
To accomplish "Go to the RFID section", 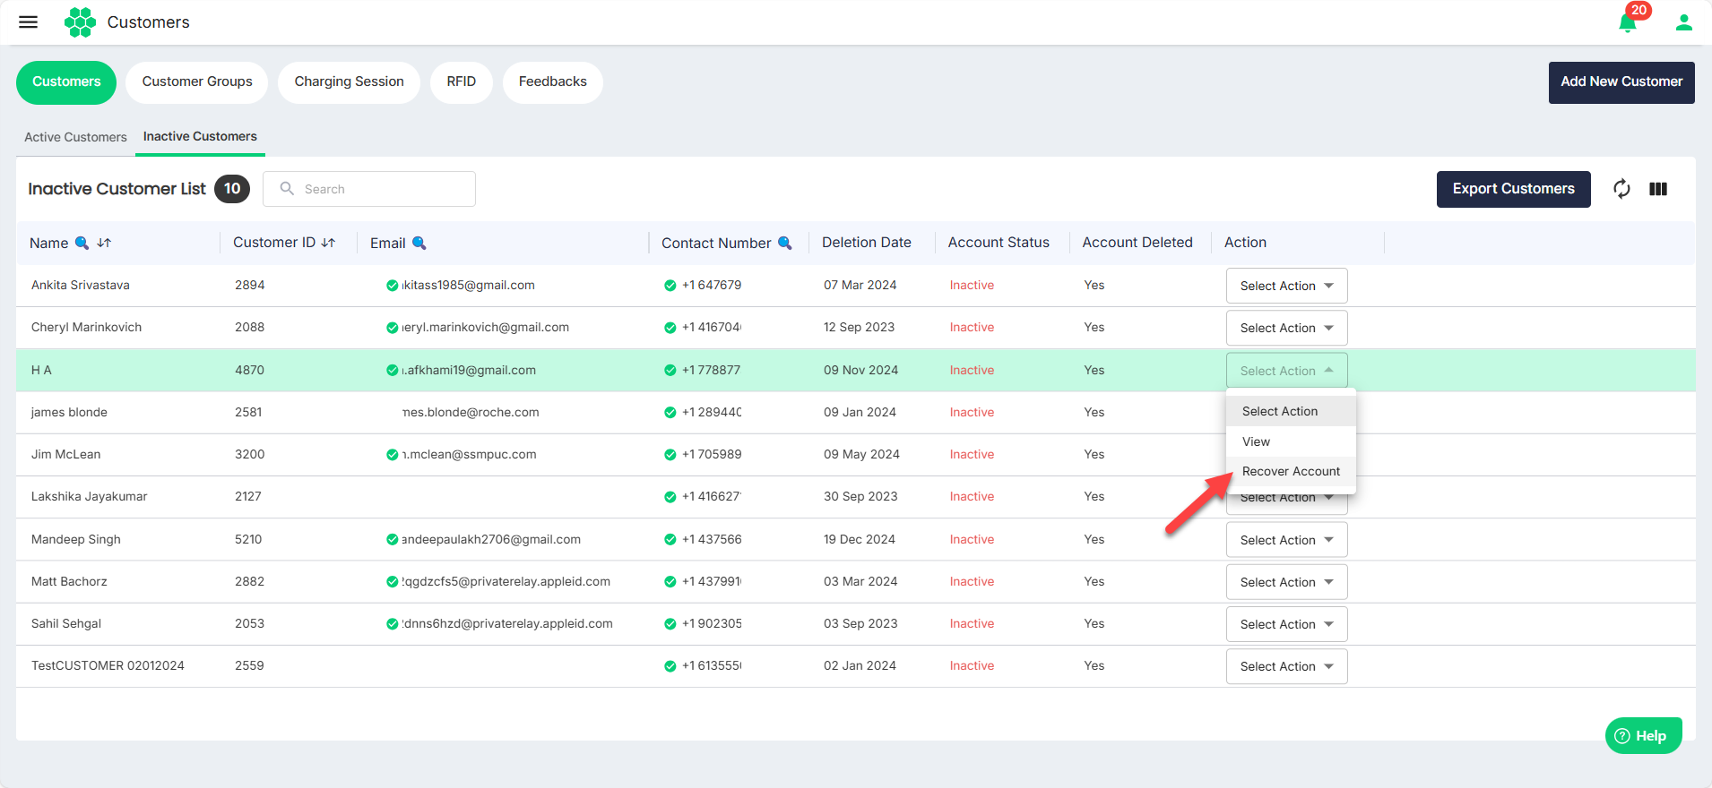I will (x=462, y=81).
